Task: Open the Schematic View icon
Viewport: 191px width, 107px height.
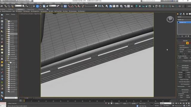Action: point(117,6)
